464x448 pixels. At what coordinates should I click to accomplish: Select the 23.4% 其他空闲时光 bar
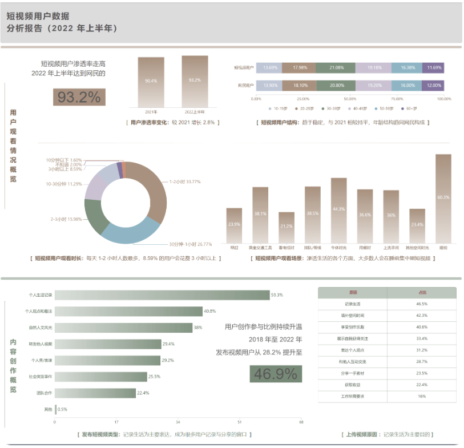pyautogui.click(x=417, y=226)
